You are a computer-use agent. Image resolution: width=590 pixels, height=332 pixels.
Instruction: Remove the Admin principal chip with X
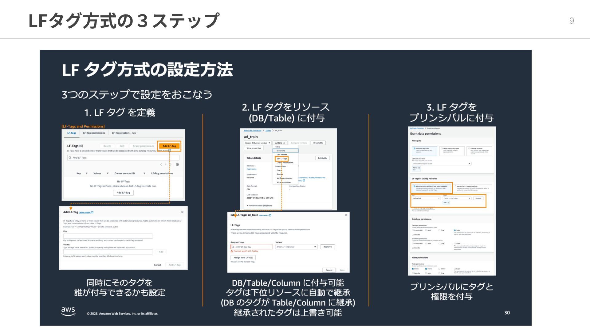(x=419, y=168)
